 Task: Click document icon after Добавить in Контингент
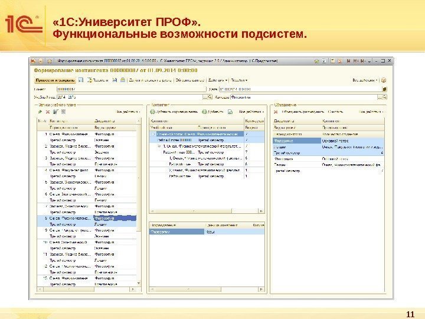point(230,112)
